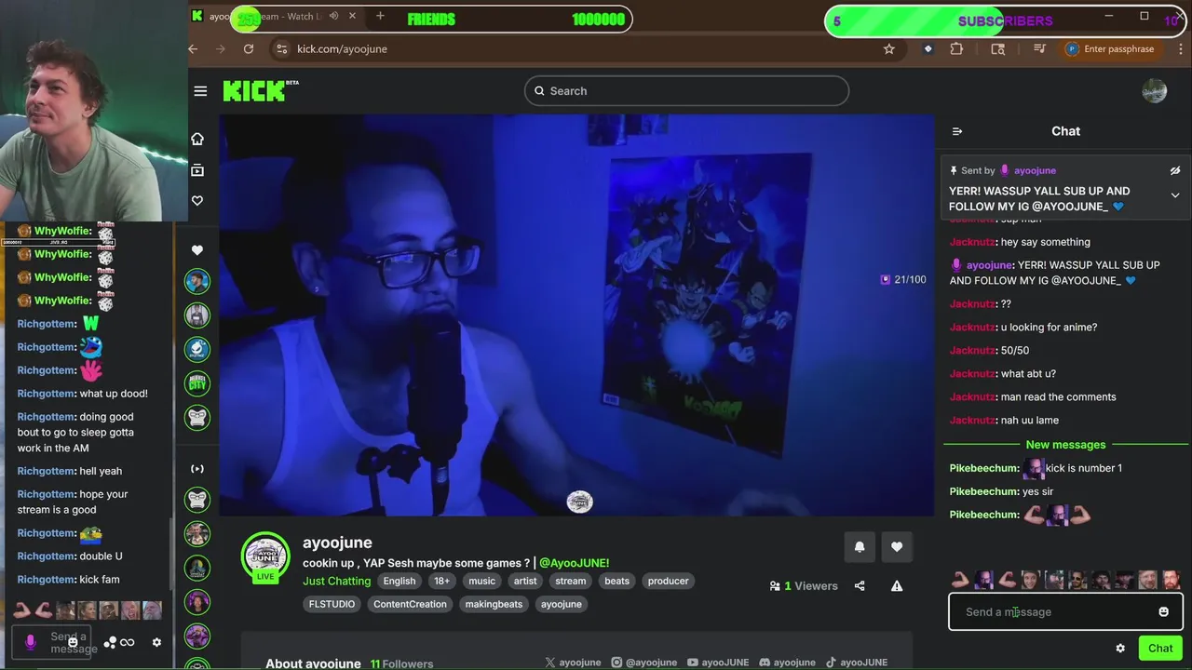
Task: Click the Kick search box
Action: (686, 91)
